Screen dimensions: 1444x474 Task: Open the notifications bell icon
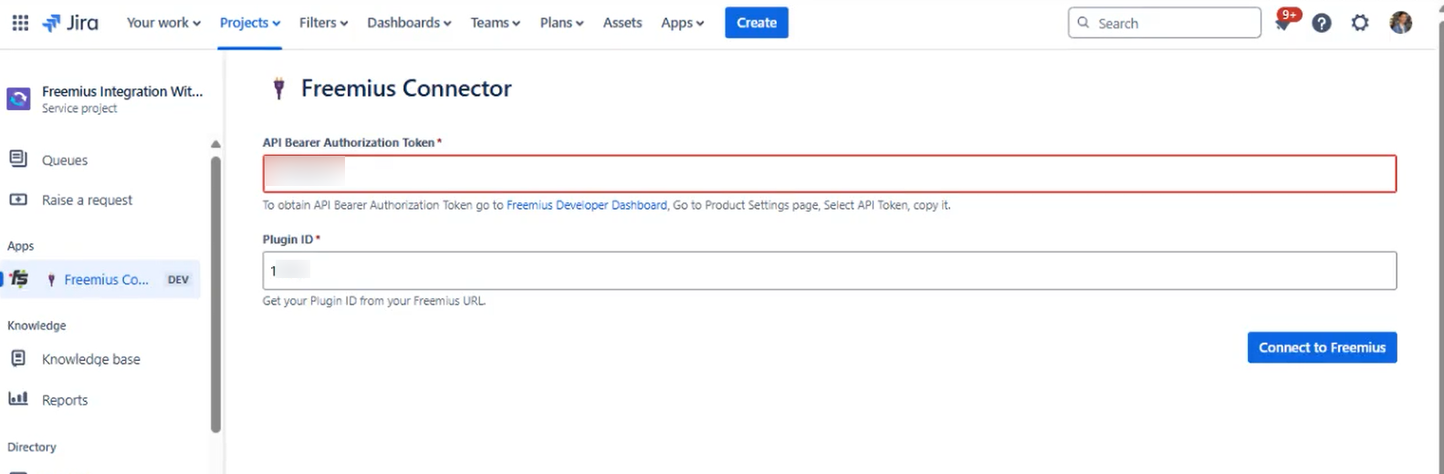point(1283,23)
